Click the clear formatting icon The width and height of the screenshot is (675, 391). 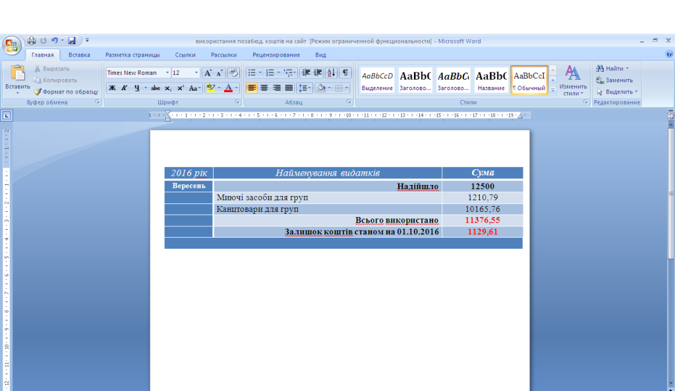pos(233,72)
